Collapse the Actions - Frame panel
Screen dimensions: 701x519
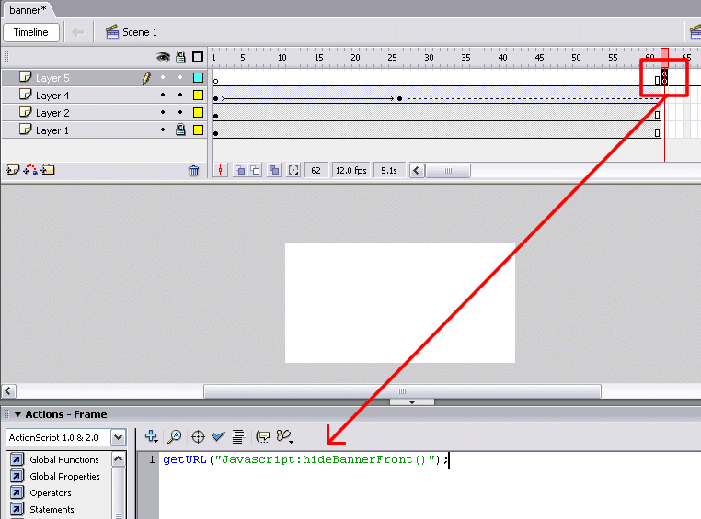[17, 414]
